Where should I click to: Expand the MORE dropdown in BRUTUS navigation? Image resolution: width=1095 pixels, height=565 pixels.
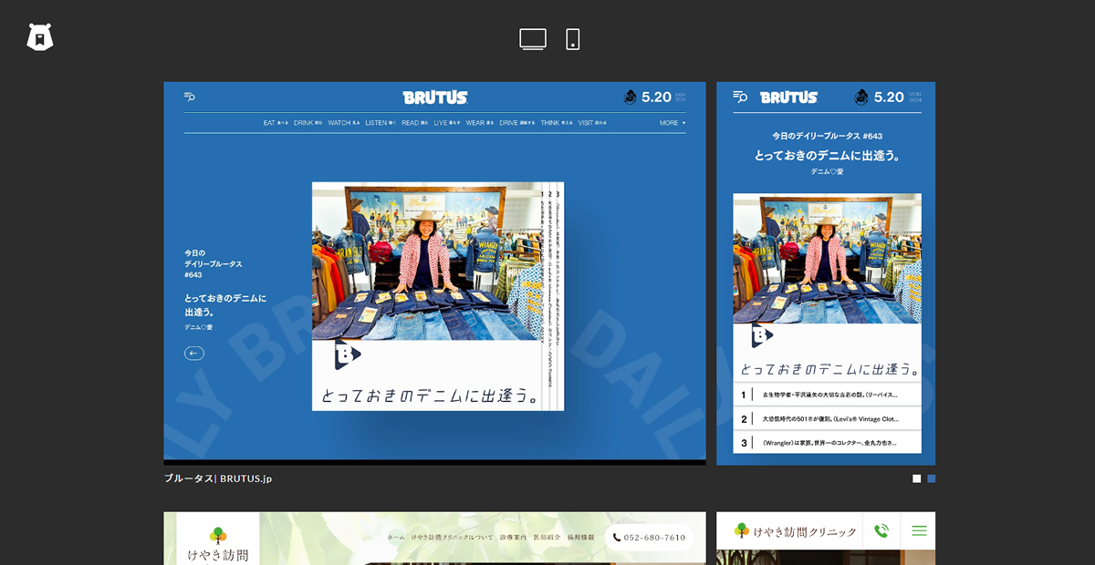673,123
